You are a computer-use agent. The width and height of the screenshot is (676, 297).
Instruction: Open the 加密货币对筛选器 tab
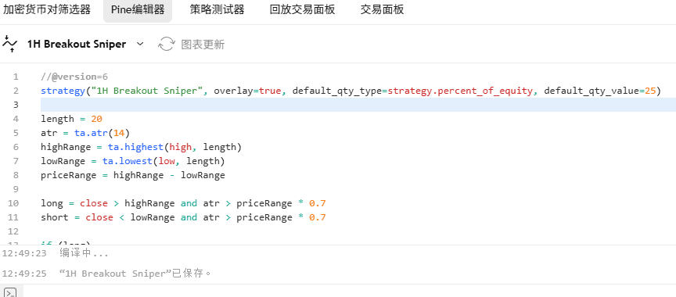pyautogui.click(x=47, y=10)
